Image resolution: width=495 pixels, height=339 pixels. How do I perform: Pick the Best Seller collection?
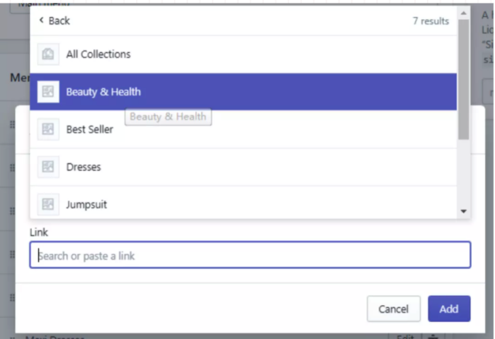coord(89,130)
